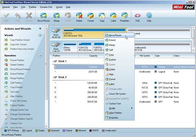Collapse the Wizards section chevron
The width and height of the screenshot is (196, 137).
(40, 35)
